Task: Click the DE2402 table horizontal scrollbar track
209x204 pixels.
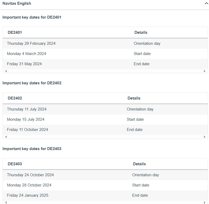Action: pyautogui.click(x=105, y=137)
